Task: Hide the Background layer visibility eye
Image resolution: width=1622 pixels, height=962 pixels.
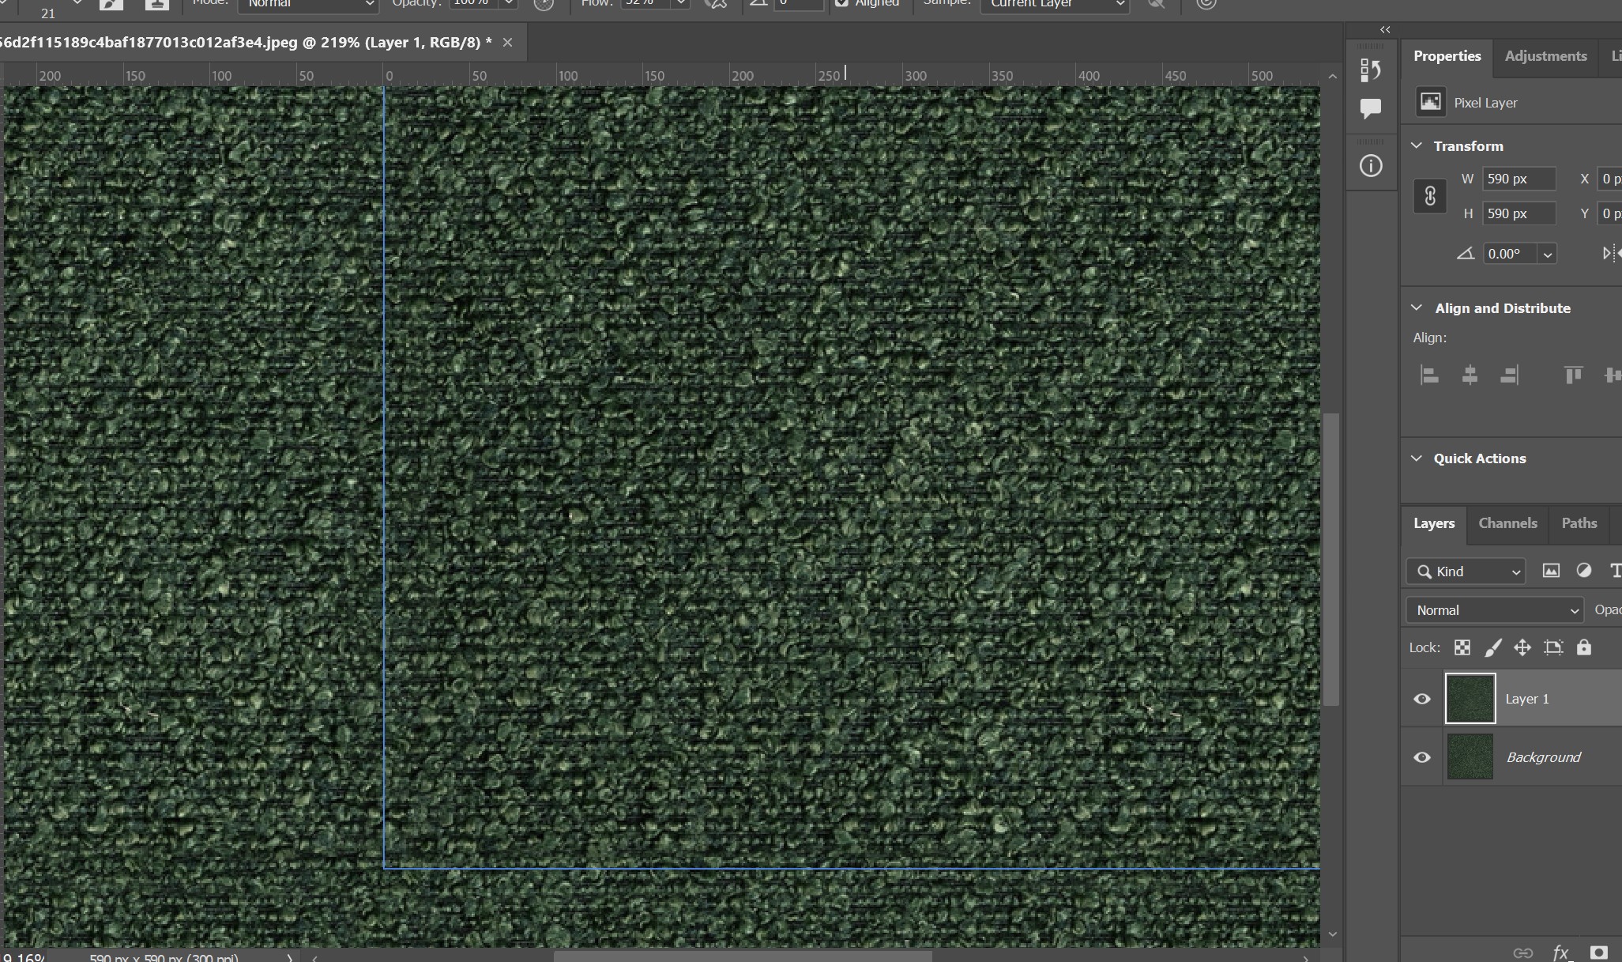Action: pyautogui.click(x=1422, y=757)
